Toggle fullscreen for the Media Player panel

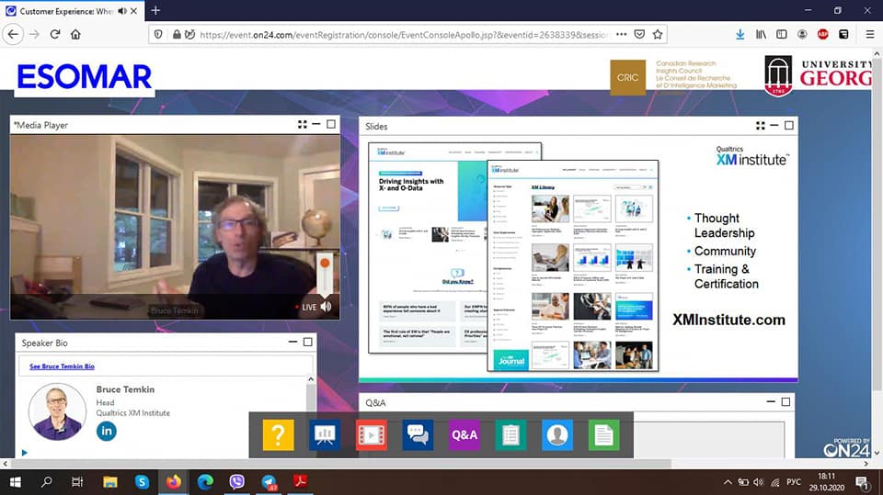pos(302,125)
